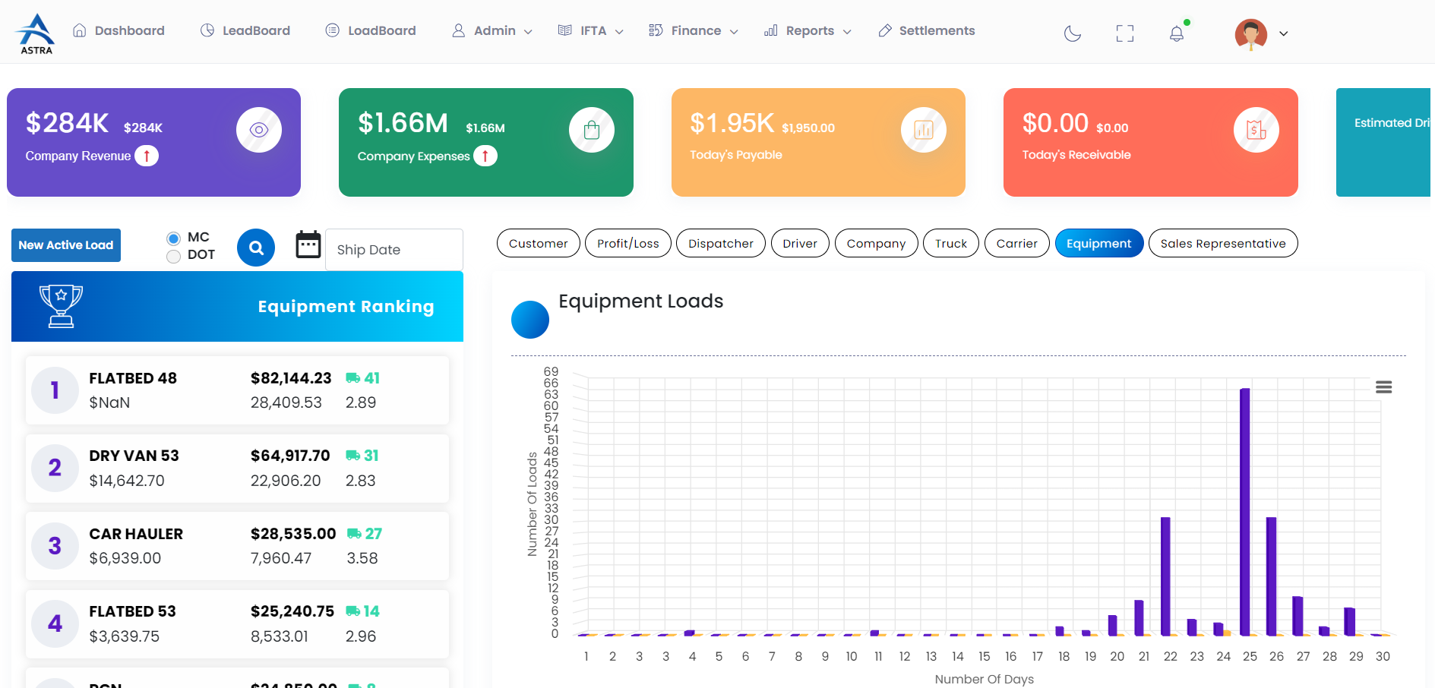The width and height of the screenshot is (1435, 688).
Task: Open Settlements page
Action: tap(927, 30)
